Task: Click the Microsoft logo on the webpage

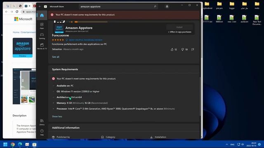Action: tap(23, 19)
